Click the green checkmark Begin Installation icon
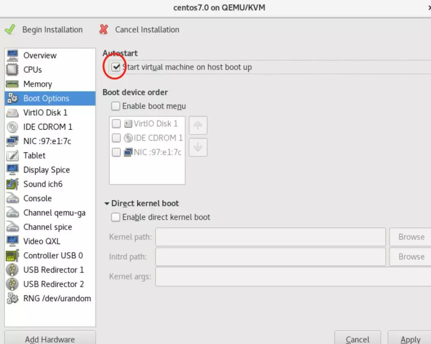 coord(10,30)
